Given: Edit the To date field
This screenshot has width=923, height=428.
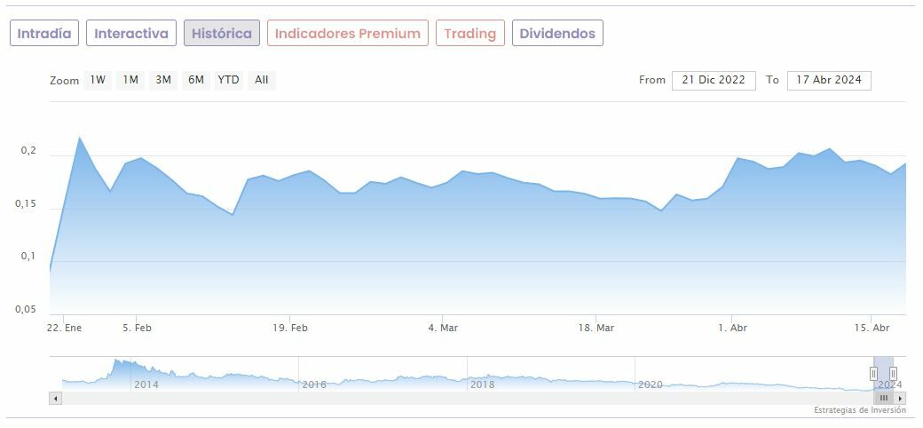Looking at the screenshot, I should click(x=829, y=80).
